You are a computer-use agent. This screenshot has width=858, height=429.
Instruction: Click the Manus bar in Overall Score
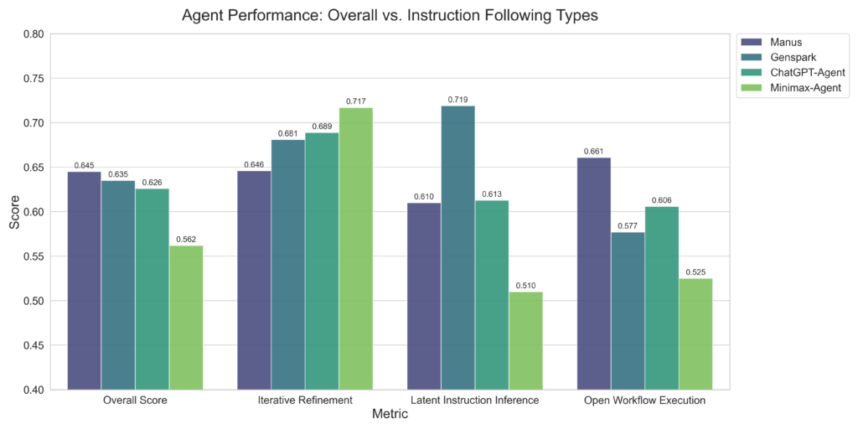tap(85, 281)
